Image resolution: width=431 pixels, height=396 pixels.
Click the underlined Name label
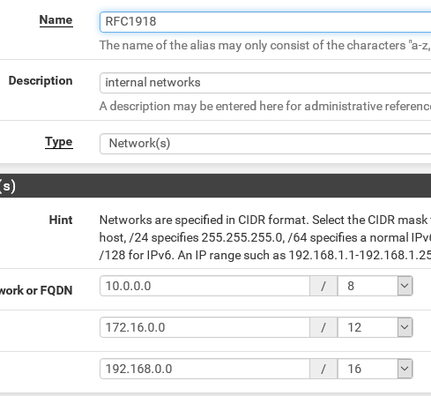pyautogui.click(x=56, y=20)
